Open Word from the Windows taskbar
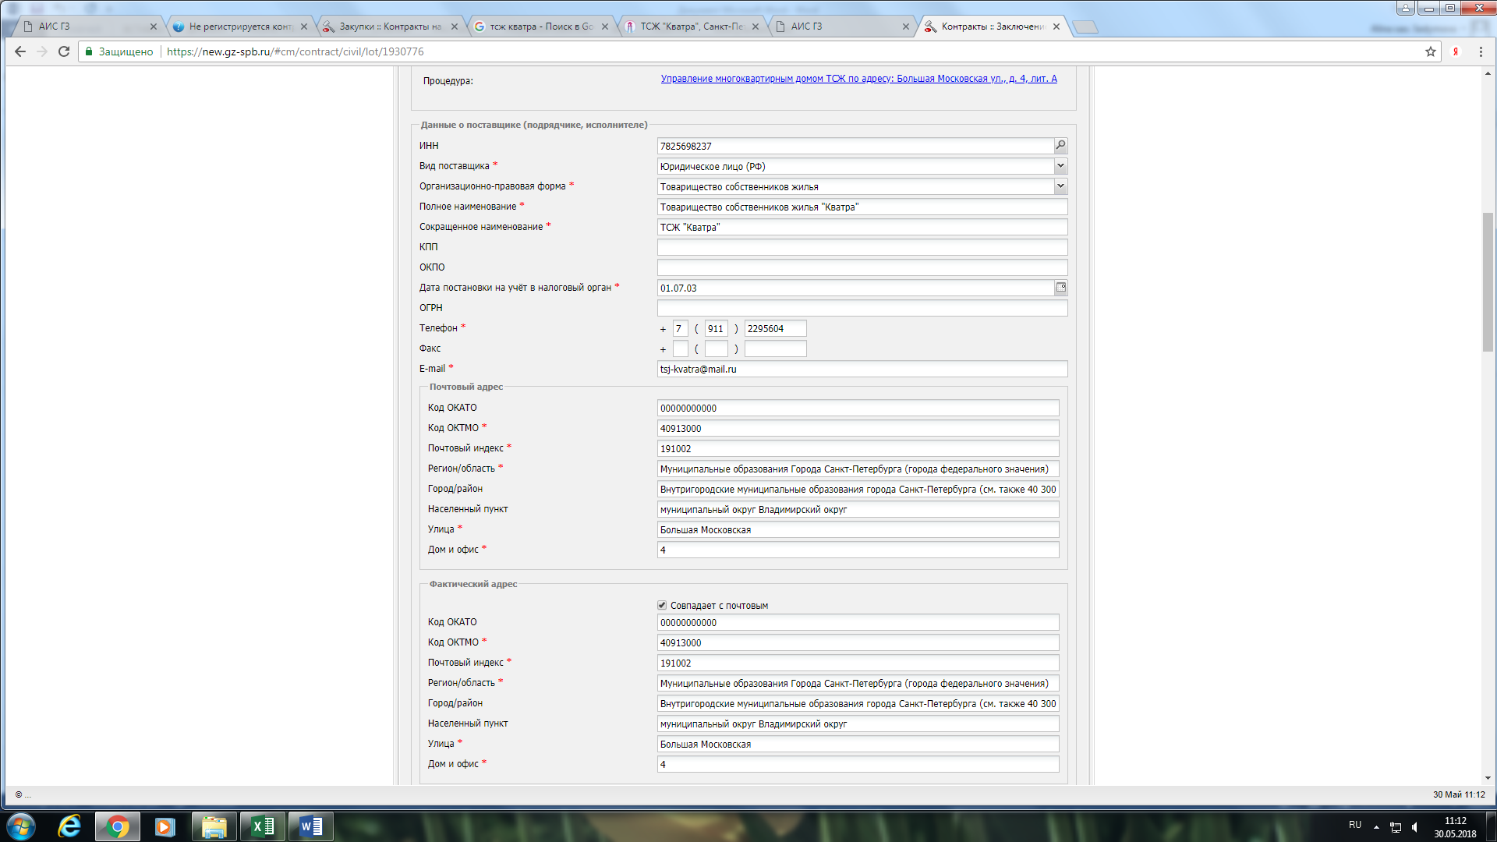Viewport: 1497px width, 842px height. (x=311, y=826)
